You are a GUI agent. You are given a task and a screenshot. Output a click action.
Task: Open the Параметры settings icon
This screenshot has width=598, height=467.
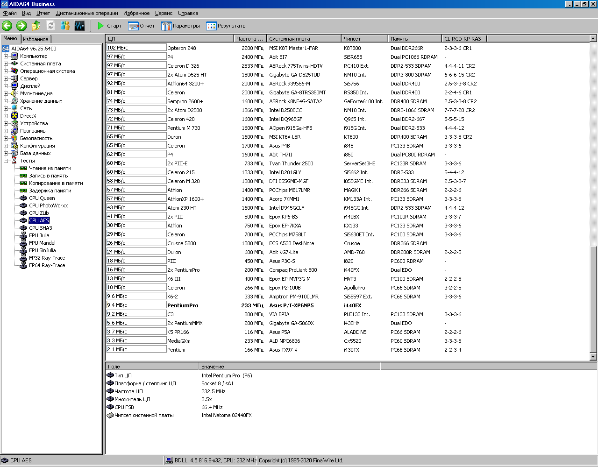[167, 26]
